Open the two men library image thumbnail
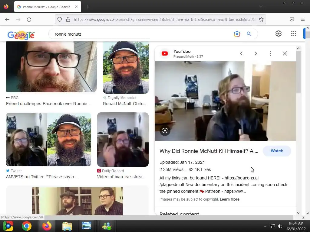310x232 pixels. [x=77, y=201]
